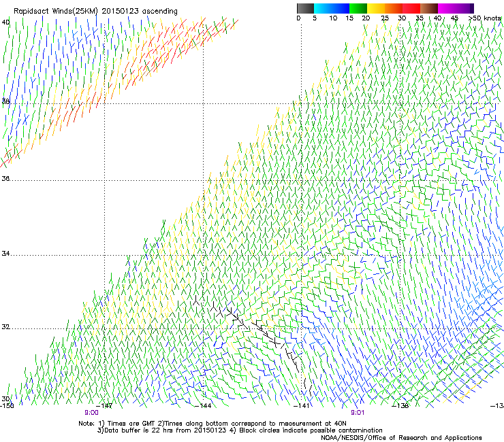Click the '10' label under the color bar
The width and height of the screenshot is (504, 442).
(x=333, y=18)
